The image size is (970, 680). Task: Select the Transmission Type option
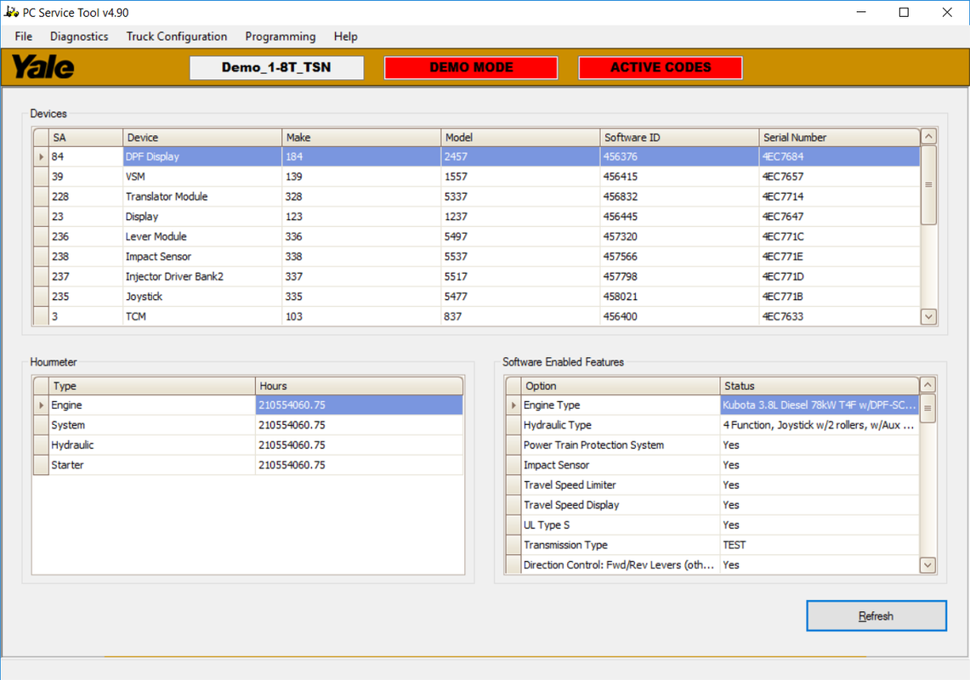tap(712, 545)
